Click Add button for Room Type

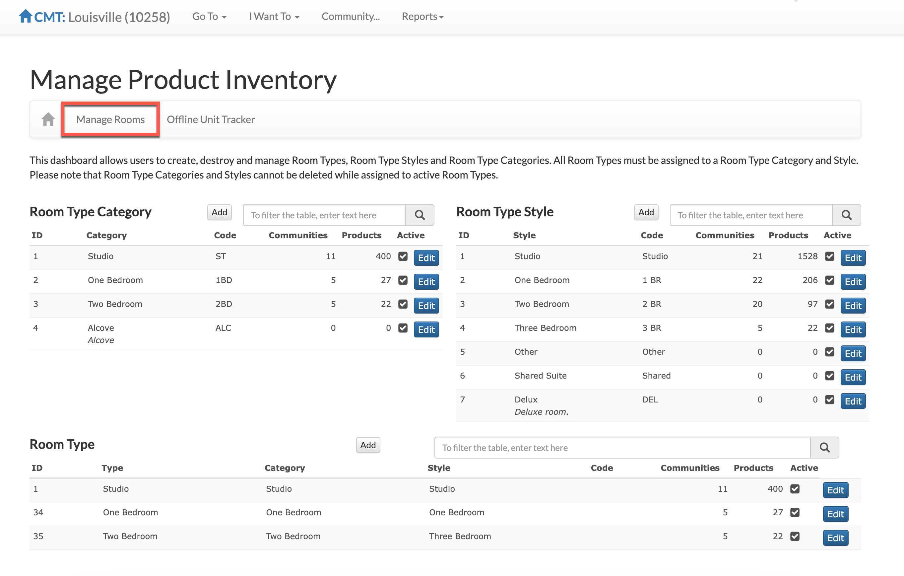[367, 445]
